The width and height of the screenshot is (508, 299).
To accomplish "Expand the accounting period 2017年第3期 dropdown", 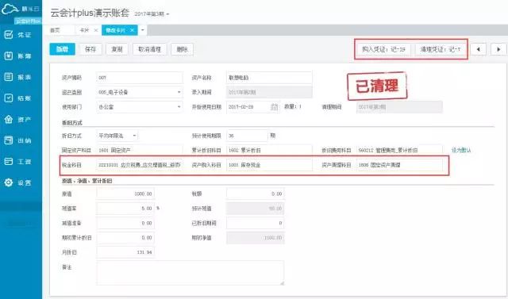I will (167, 14).
